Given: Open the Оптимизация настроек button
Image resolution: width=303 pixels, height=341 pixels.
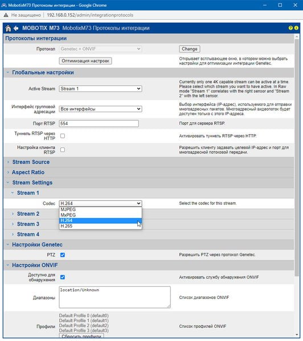Looking at the screenshot, I should 85,61.
